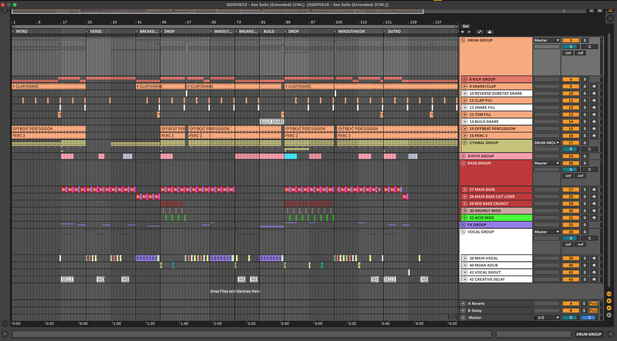Click the Set locator button
The height and width of the screenshot is (341, 617).
(x=465, y=26)
